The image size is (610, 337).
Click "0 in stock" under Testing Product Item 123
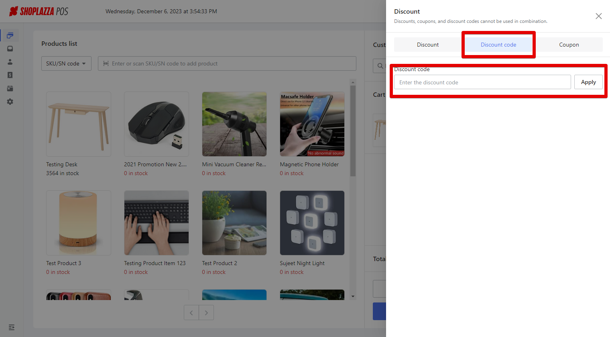pyautogui.click(x=136, y=272)
